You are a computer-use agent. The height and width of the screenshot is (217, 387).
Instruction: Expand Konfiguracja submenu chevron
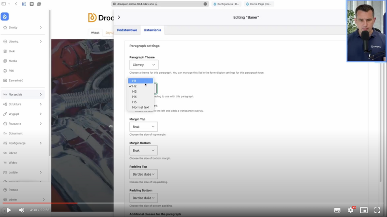[x=41, y=143]
